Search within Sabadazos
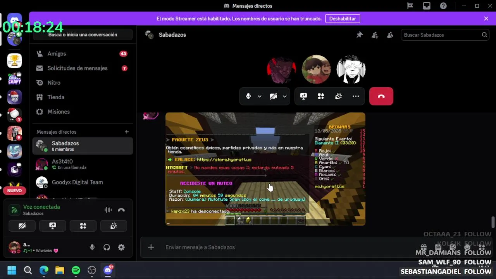The image size is (496, 279). click(444, 35)
